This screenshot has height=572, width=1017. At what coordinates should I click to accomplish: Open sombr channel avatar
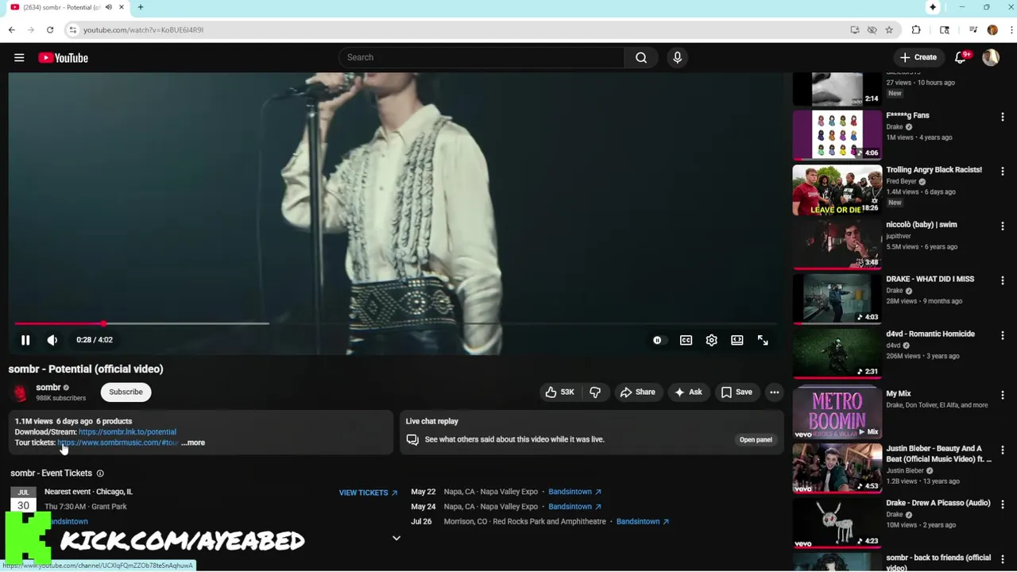20,392
